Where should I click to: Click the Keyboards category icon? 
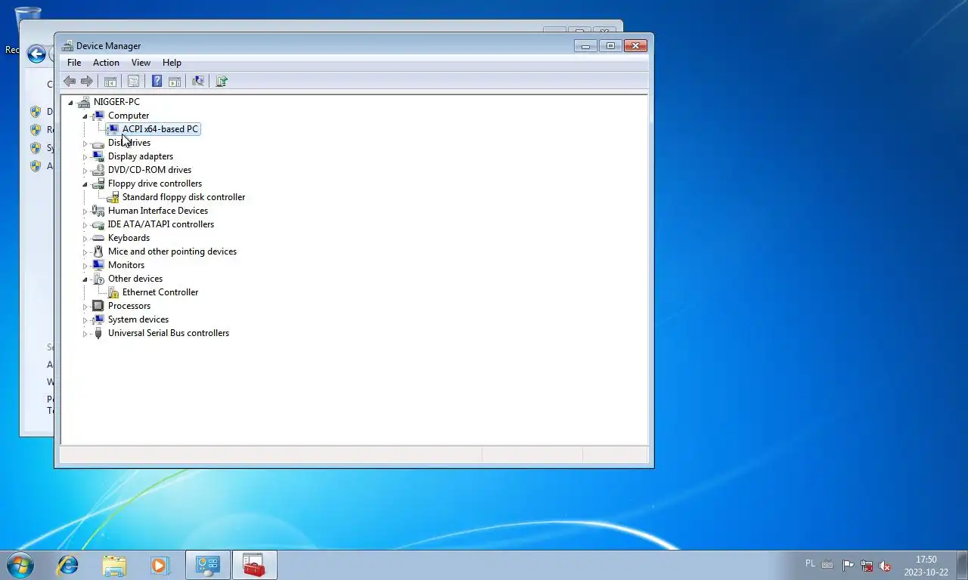click(98, 238)
